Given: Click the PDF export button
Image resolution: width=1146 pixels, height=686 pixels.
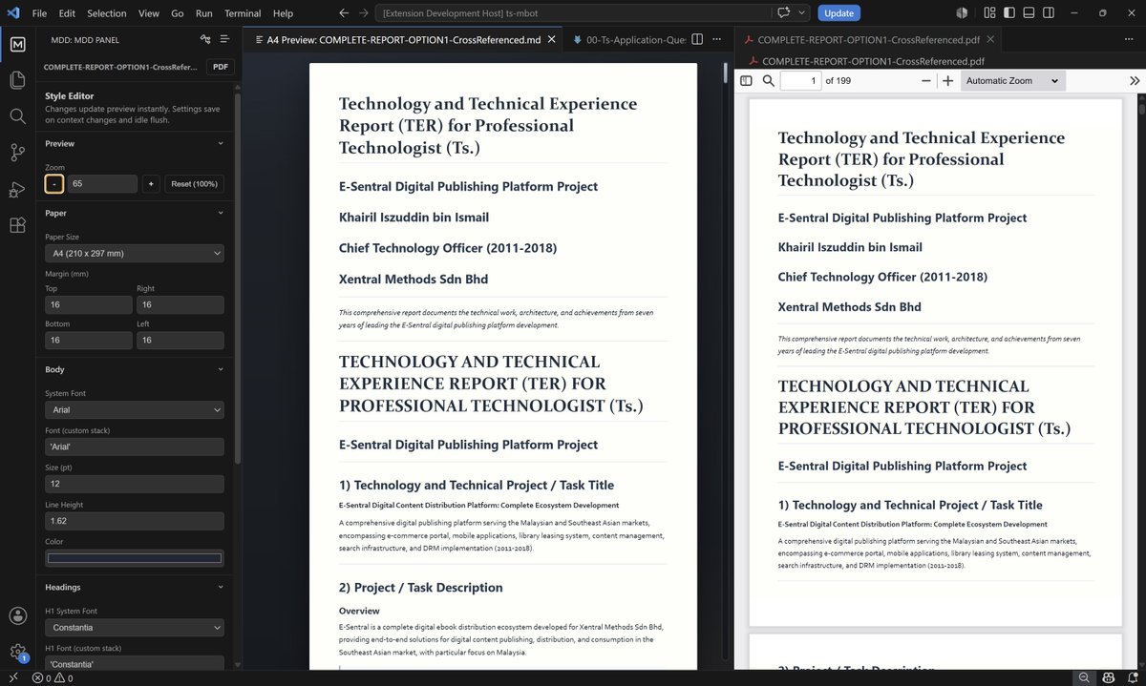Looking at the screenshot, I should (221, 67).
